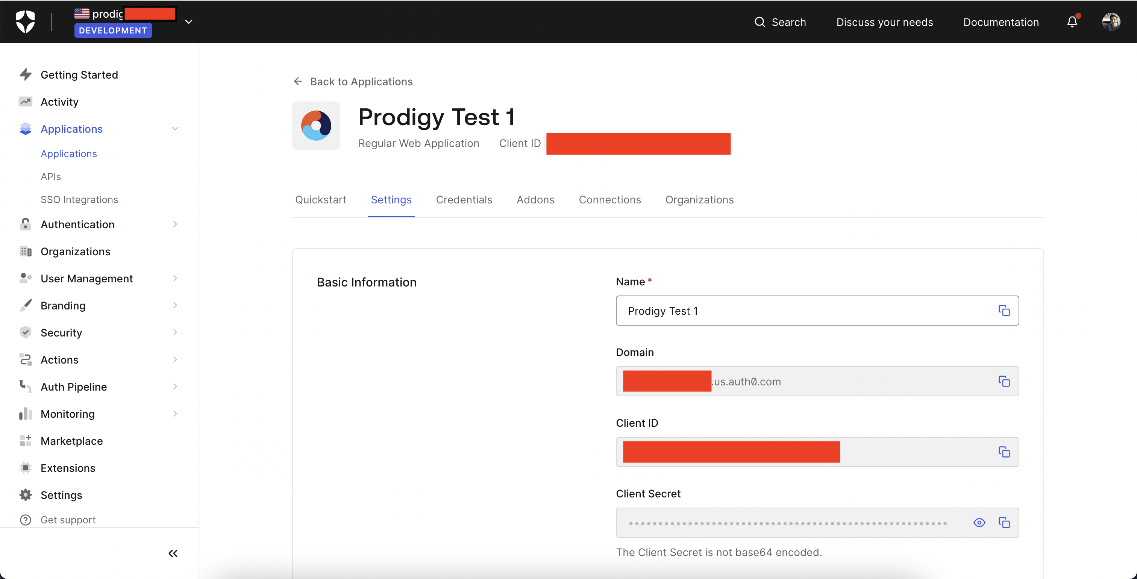
Task: Click the Domain field
Action: click(817, 381)
